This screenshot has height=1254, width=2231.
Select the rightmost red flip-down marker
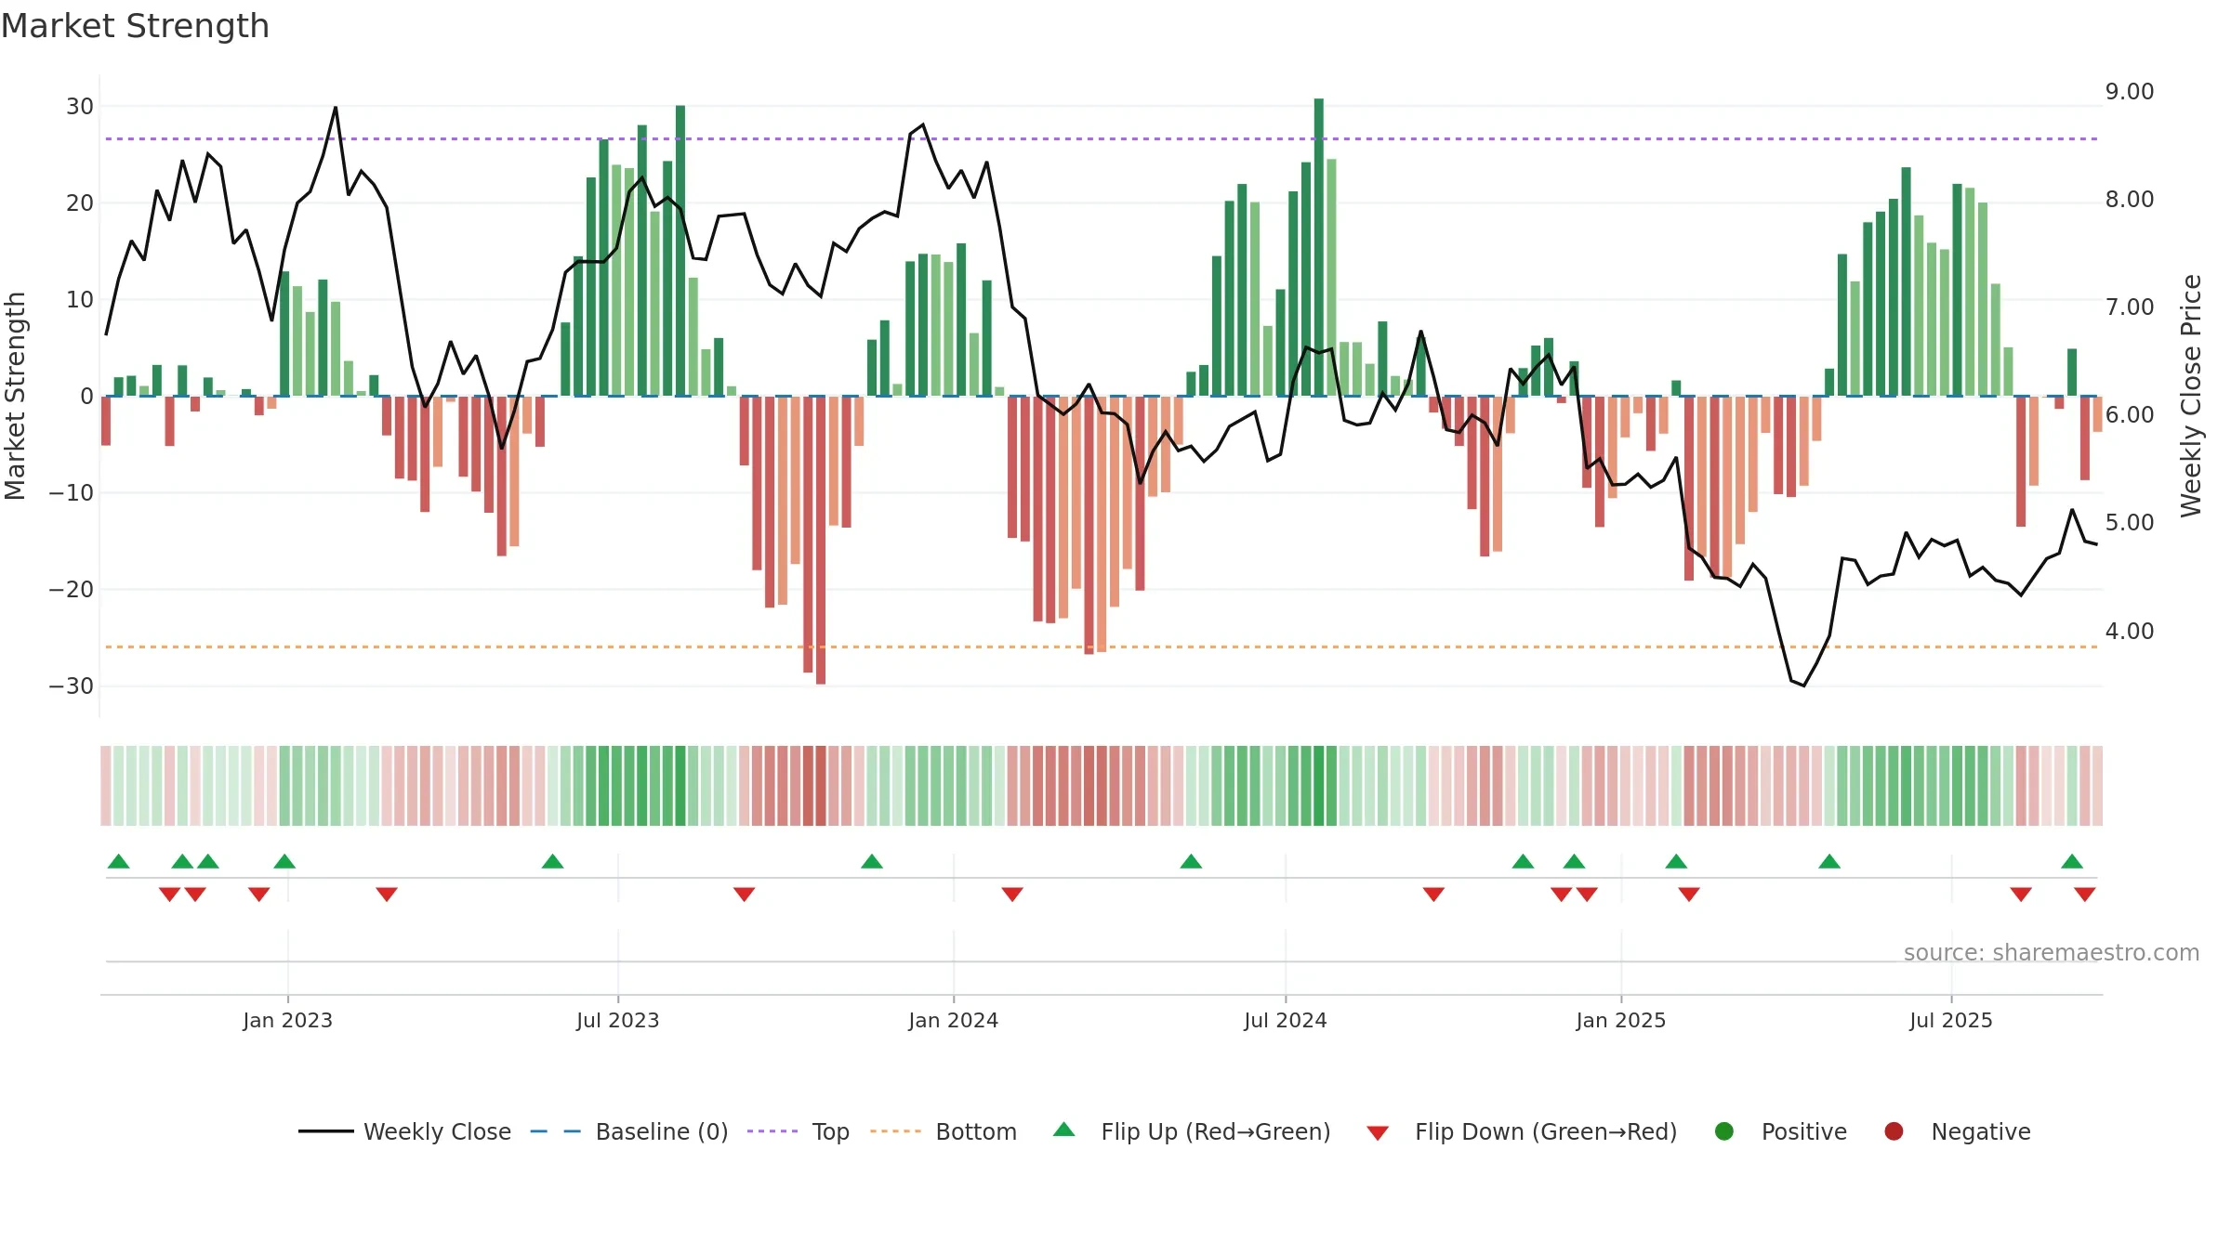[x=2085, y=895]
